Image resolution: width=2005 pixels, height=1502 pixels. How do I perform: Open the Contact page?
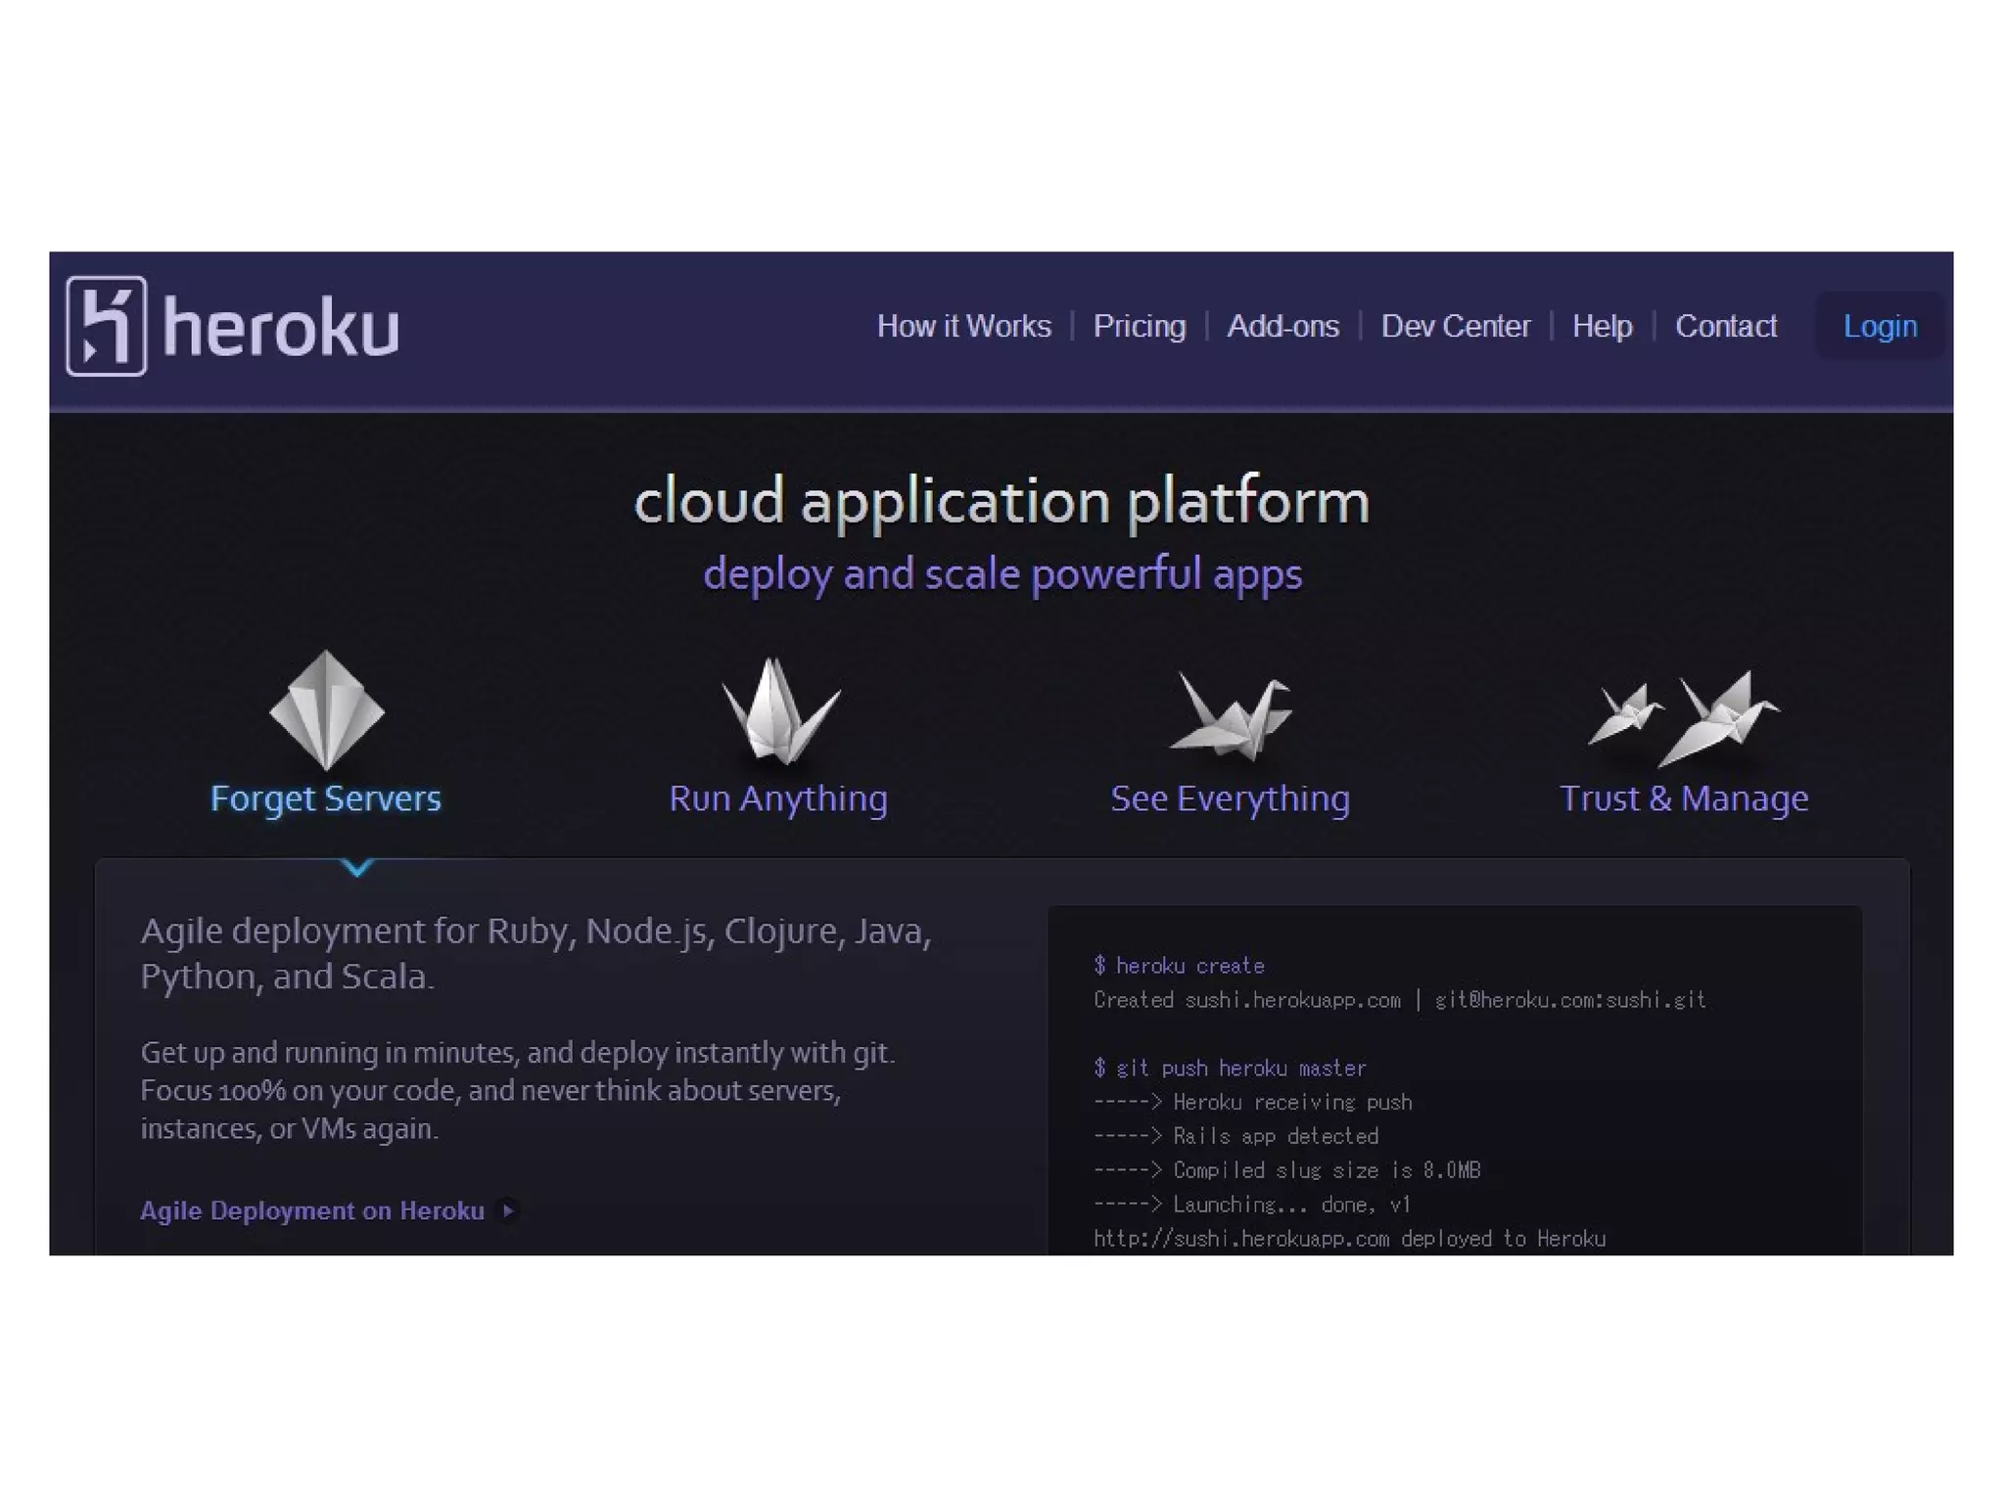click(1725, 326)
